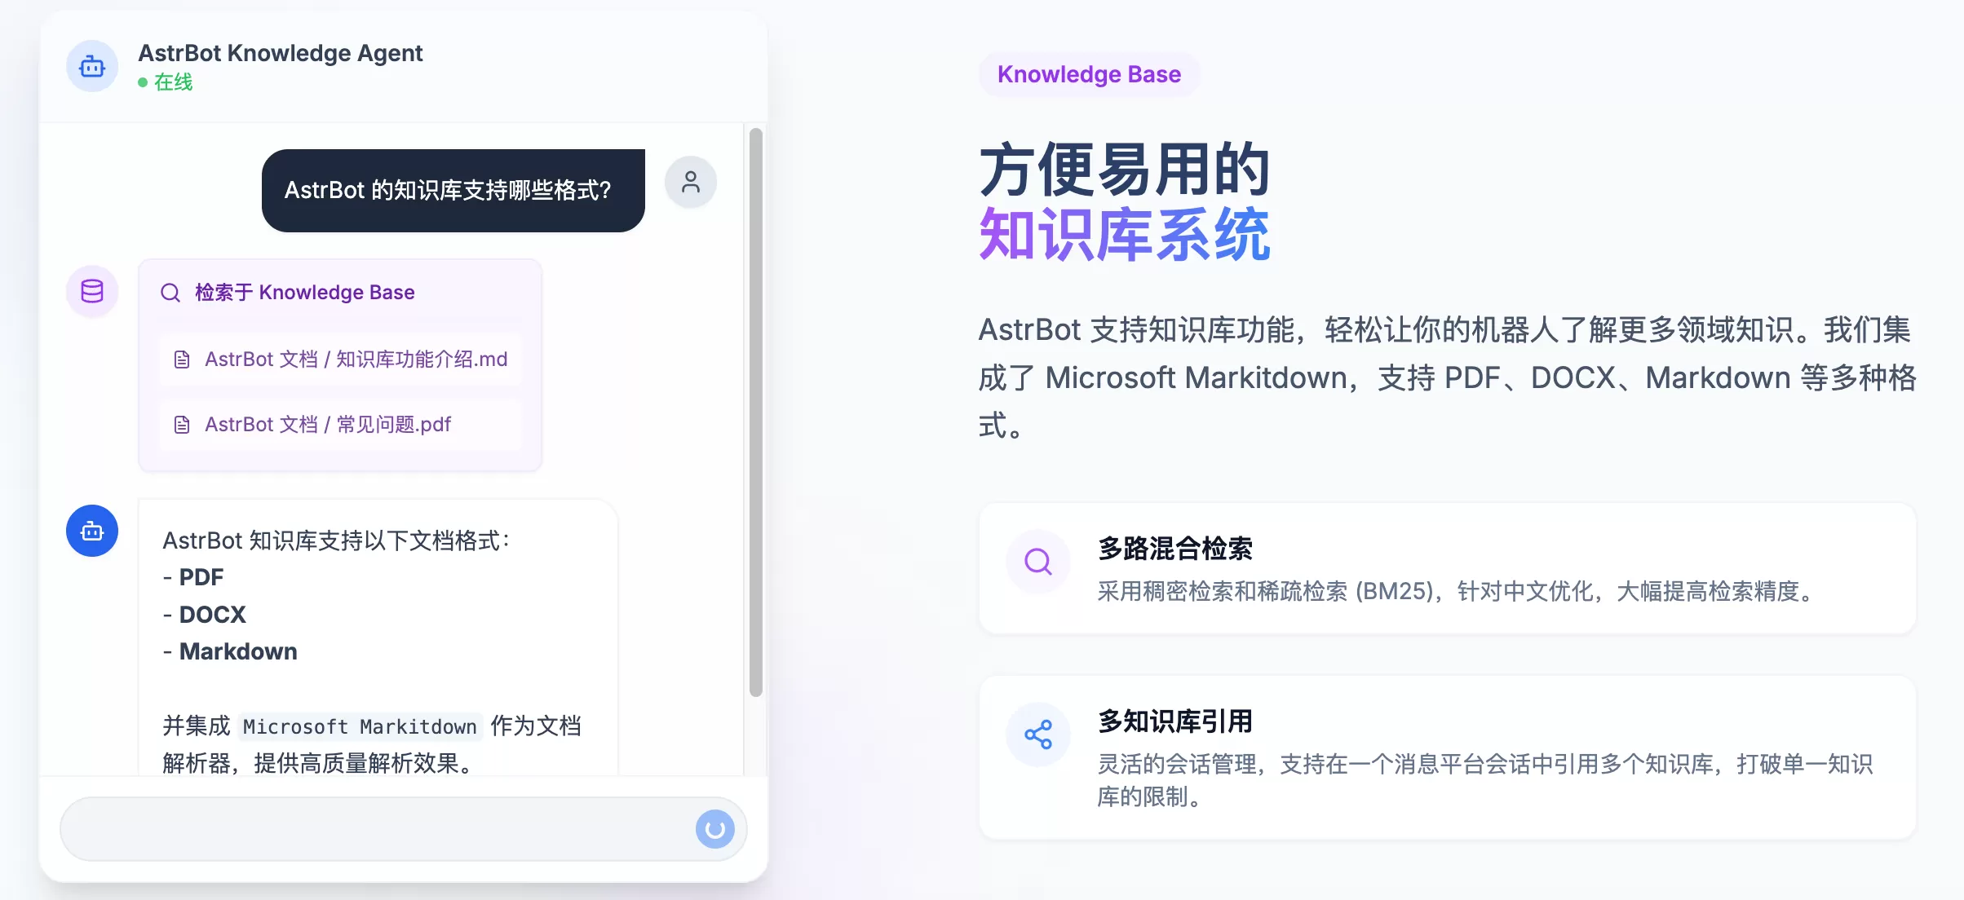Click the green online status dot

point(143,82)
